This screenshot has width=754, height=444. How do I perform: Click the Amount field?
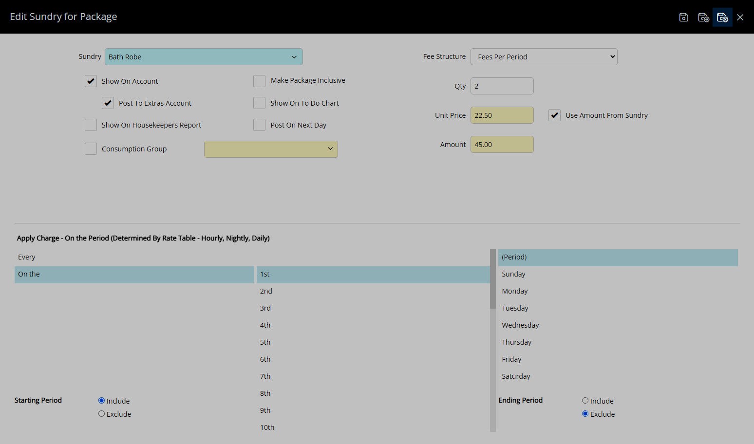[x=502, y=144]
